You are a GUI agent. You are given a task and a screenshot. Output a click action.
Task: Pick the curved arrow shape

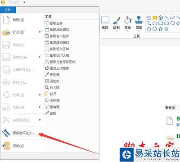(149, 23)
